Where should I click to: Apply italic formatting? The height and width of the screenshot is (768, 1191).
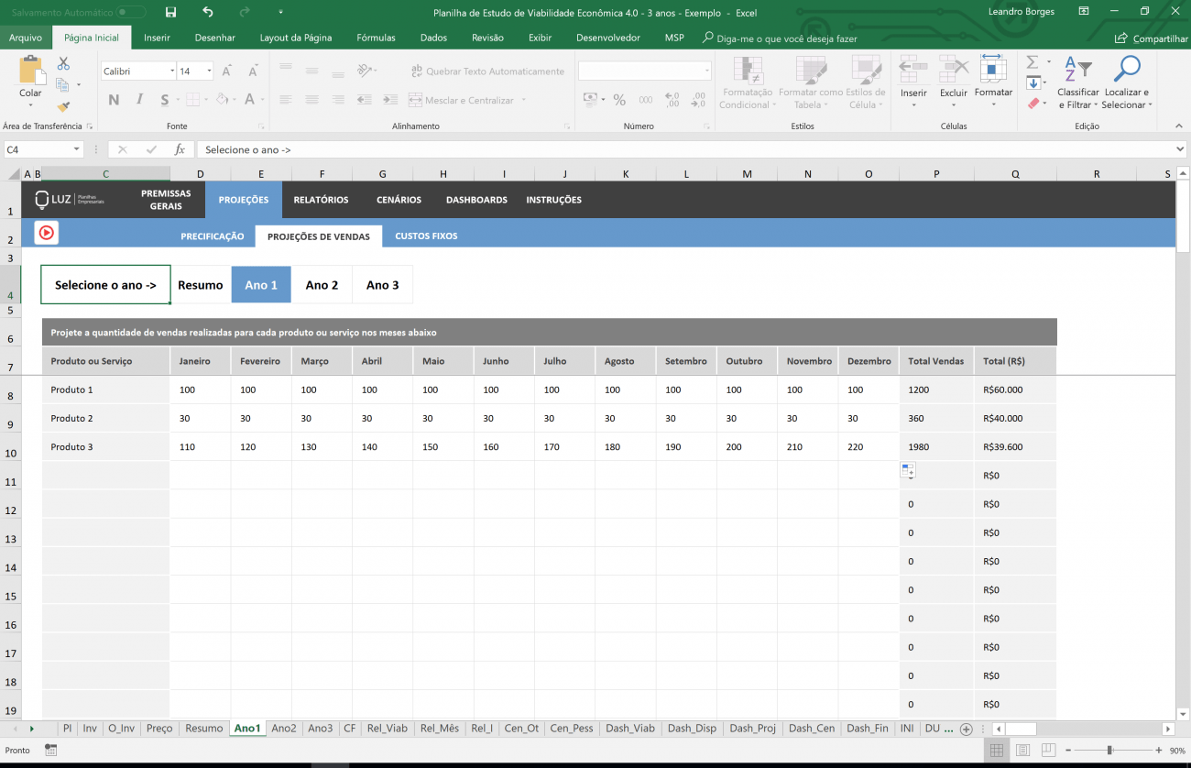(x=139, y=100)
